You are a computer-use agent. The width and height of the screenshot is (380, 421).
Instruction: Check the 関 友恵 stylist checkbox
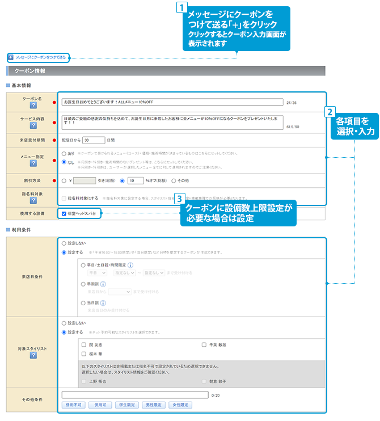tap(83, 344)
